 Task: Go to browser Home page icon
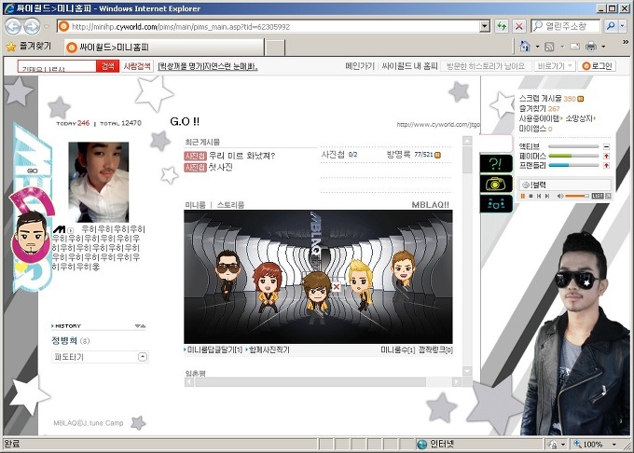click(x=525, y=47)
